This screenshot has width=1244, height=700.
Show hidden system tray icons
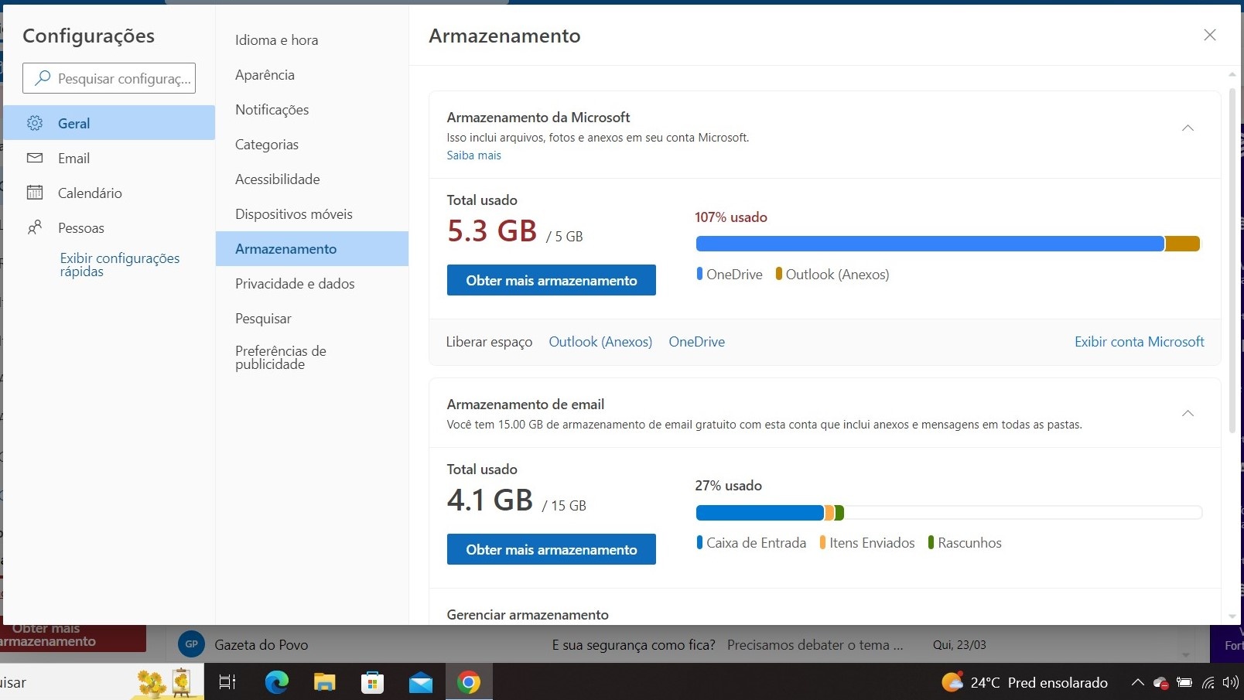(1137, 682)
